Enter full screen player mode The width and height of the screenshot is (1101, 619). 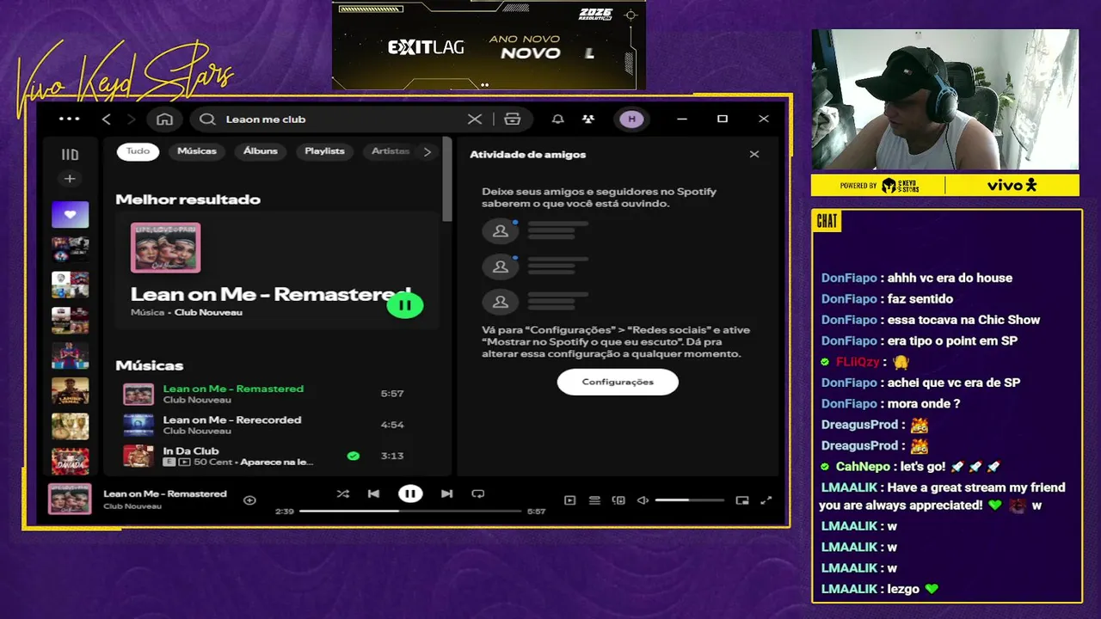(766, 500)
